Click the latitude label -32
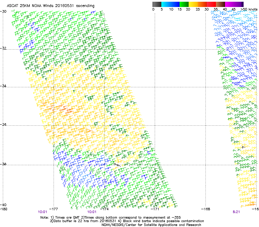Screen dimensions: 259x227 [3, 48]
